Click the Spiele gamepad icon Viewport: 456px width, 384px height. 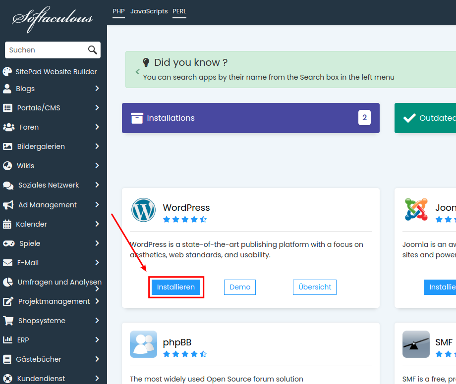(x=9, y=243)
